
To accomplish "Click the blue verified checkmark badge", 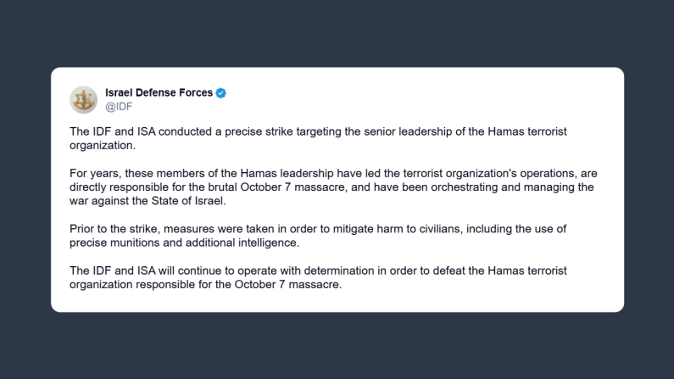I will 221,92.
